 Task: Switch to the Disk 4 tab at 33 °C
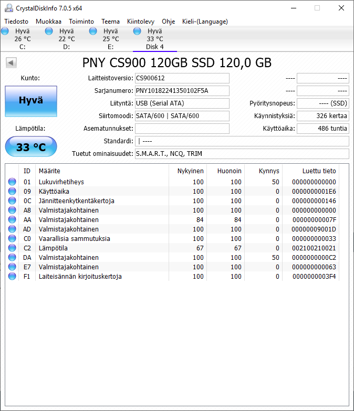click(x=155, y=39)
